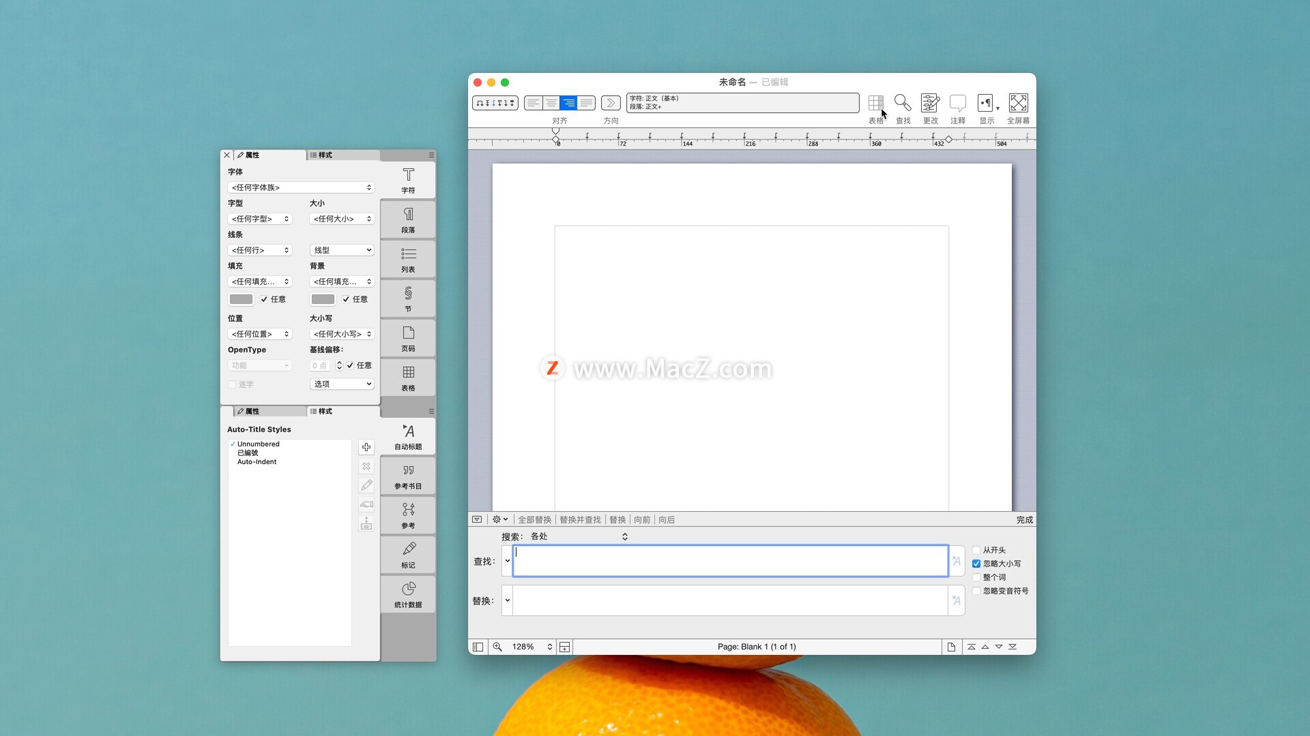Open the 自动标题 (Auto-Title) palette
The image size is (1310, 736).
pyautogui.click(x=408, y=436)
